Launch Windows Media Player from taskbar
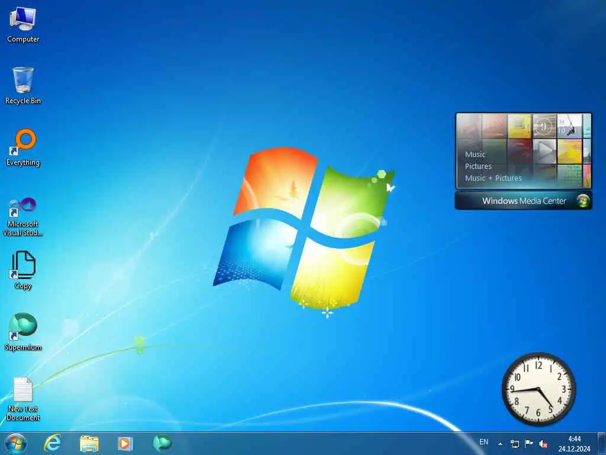This screenshot has width=606, height=455. click(125, 443)
